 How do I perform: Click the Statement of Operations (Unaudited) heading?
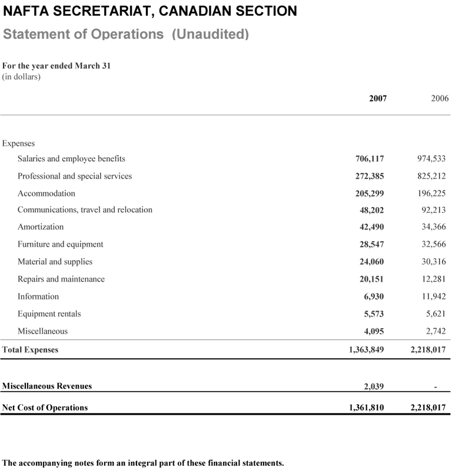pos(126,34)
